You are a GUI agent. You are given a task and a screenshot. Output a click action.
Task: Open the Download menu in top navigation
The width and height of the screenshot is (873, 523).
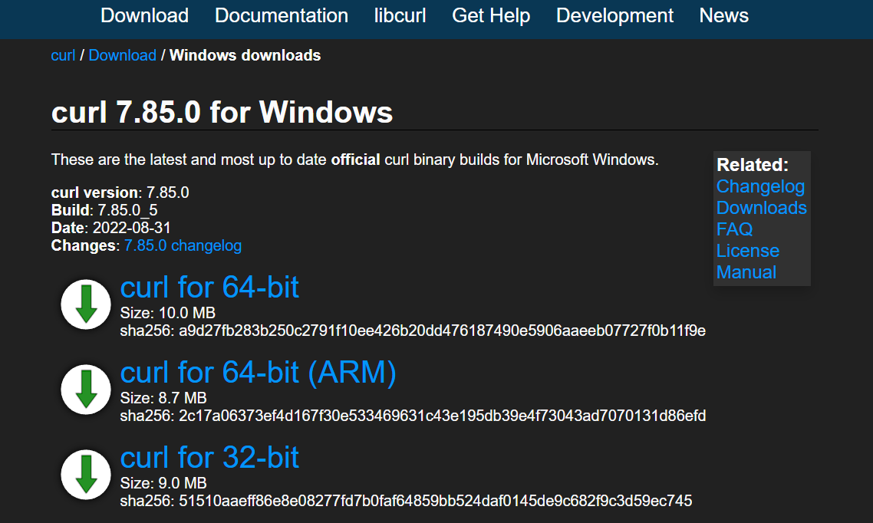click(x=144, y=15)
